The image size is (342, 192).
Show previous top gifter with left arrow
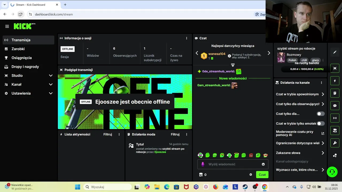click(x=197, y=53)
